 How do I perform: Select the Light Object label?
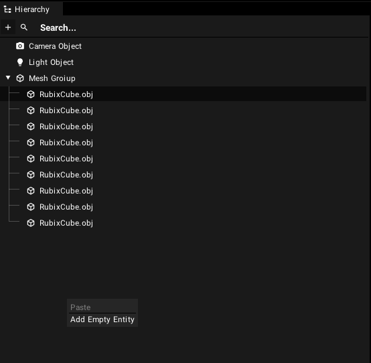[51, 62]
